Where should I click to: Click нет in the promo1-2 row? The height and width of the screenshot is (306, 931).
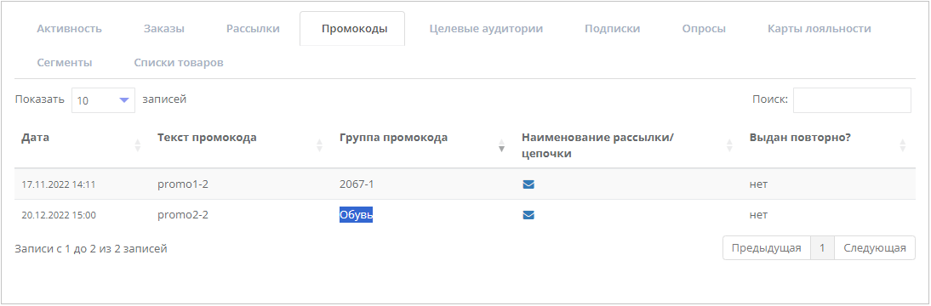(x=758, y=184)
